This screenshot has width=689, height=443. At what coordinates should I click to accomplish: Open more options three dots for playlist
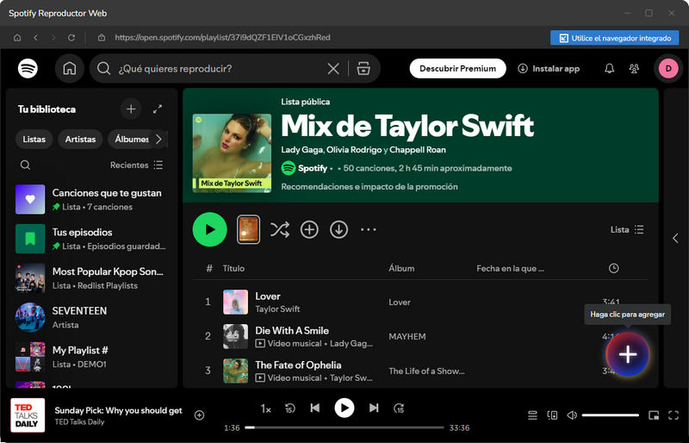pyautogui.click(x=369, y=229)
